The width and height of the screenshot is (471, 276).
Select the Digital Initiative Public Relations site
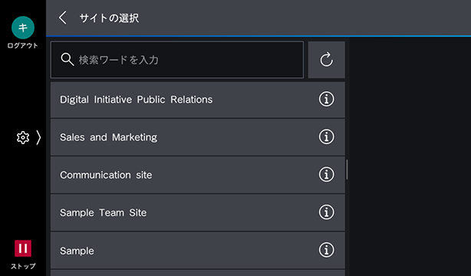[x=198, y=100]
